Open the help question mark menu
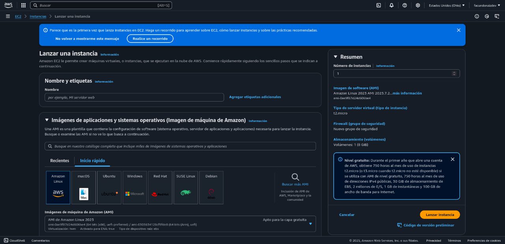The width and height of the screenshot is (505, 244). click(x=404, y=6)
